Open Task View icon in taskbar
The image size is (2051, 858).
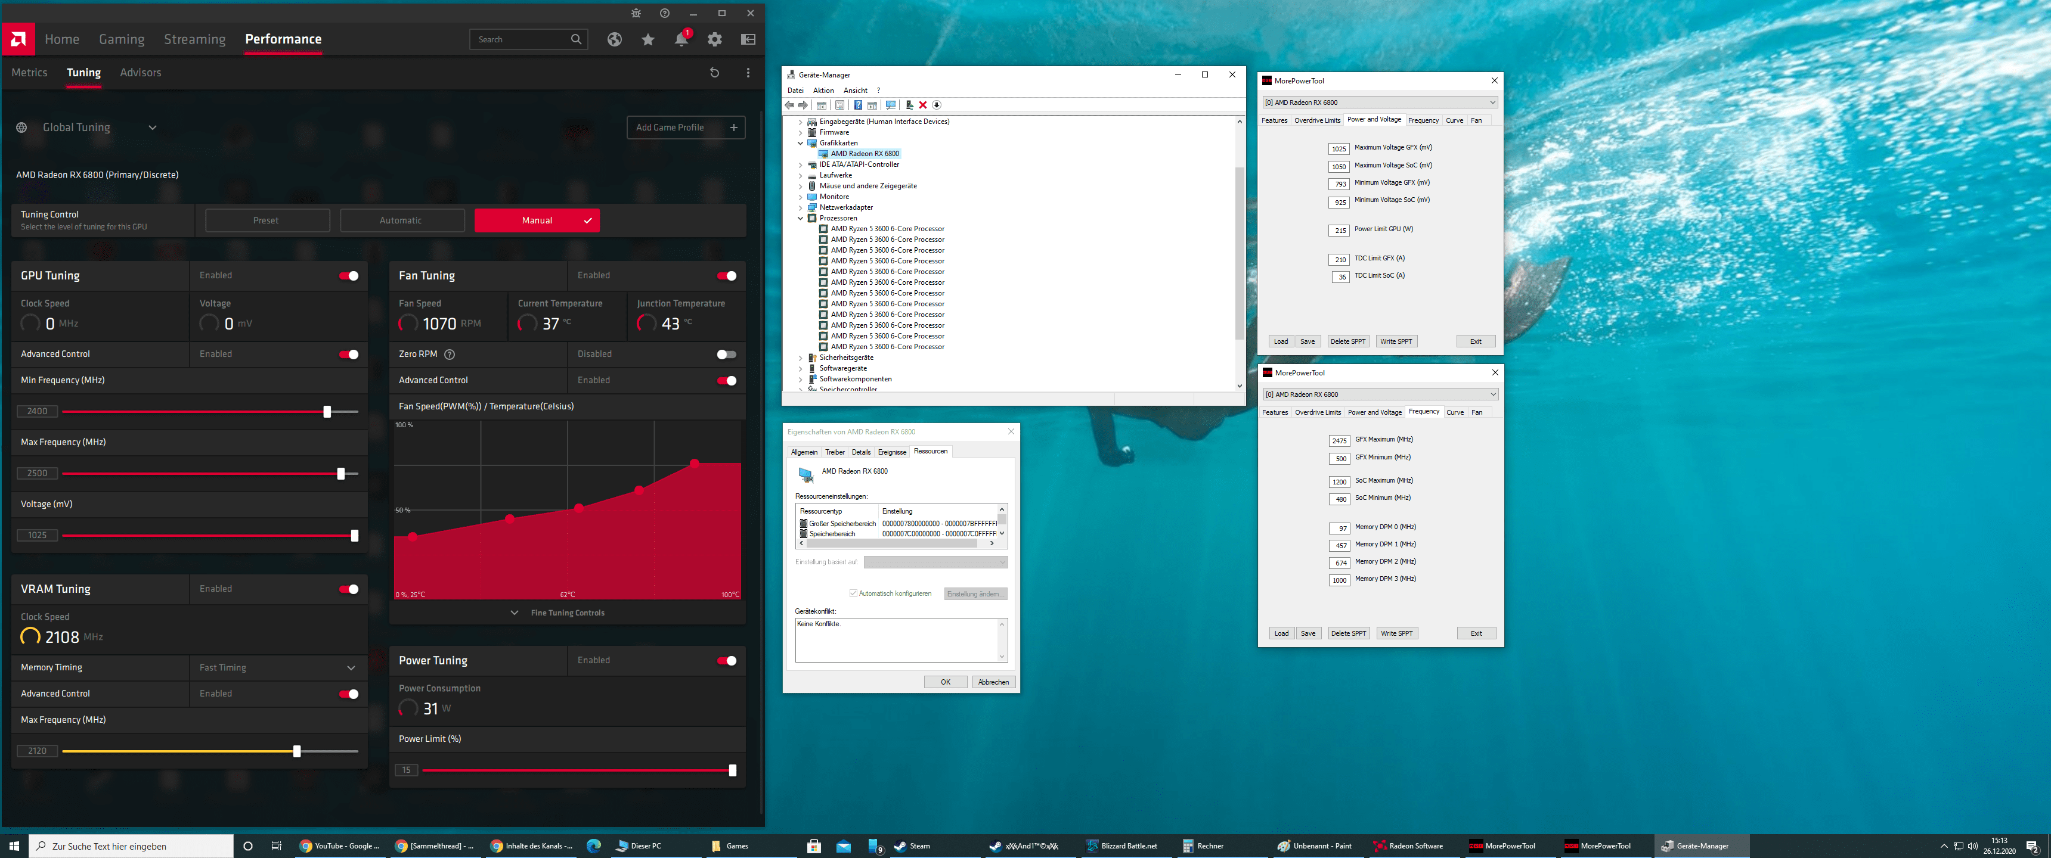(276, 846)
